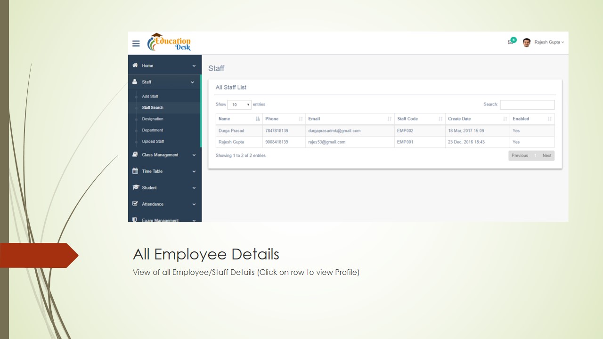The height and width of the screenshot is (339, 603).
Task: Click the Home house icon
Action: point(135,65)
